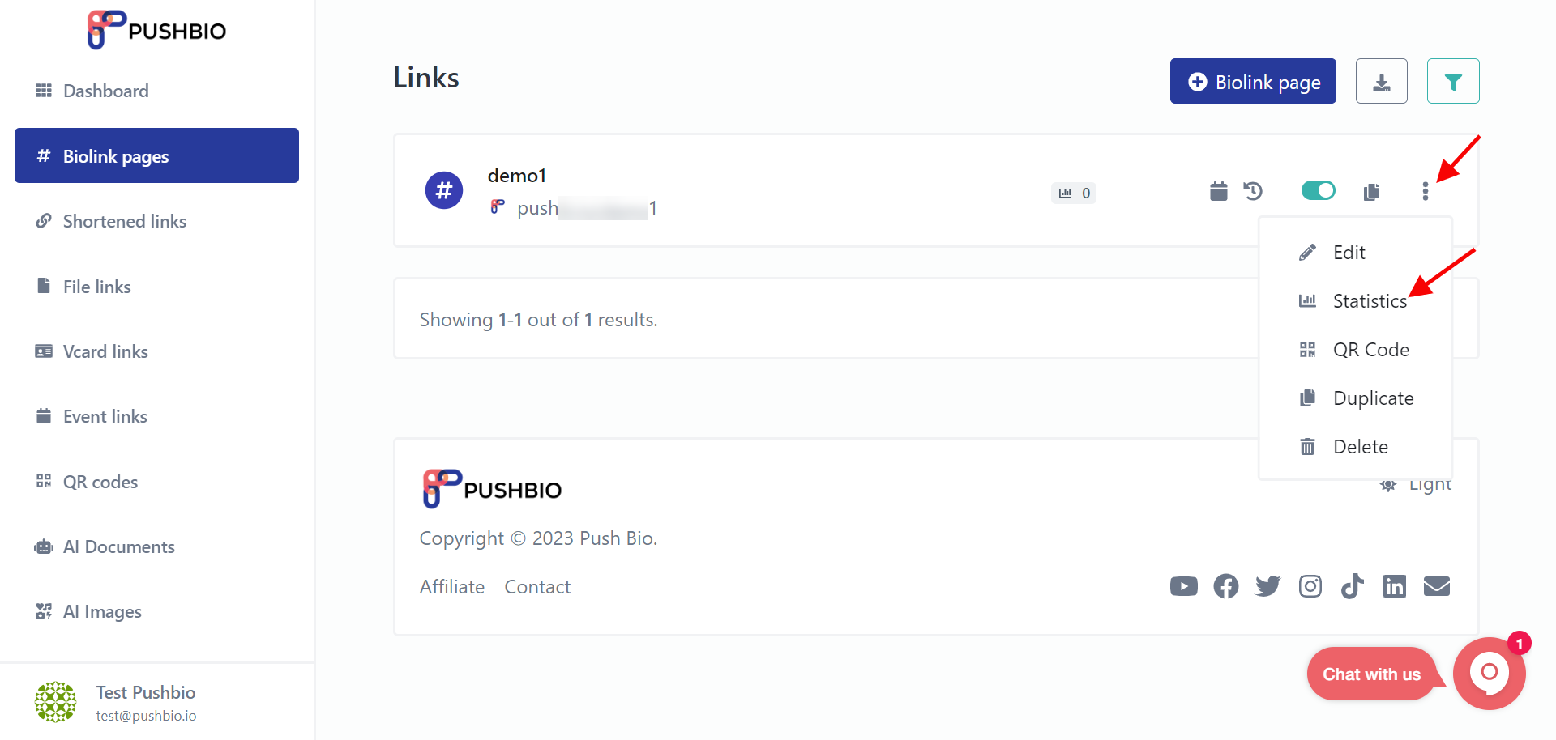Image resolution: width=1556 pixels, height=740 pixels.
Task: Click the envelope email footer icon
Action: [1437, 586]
